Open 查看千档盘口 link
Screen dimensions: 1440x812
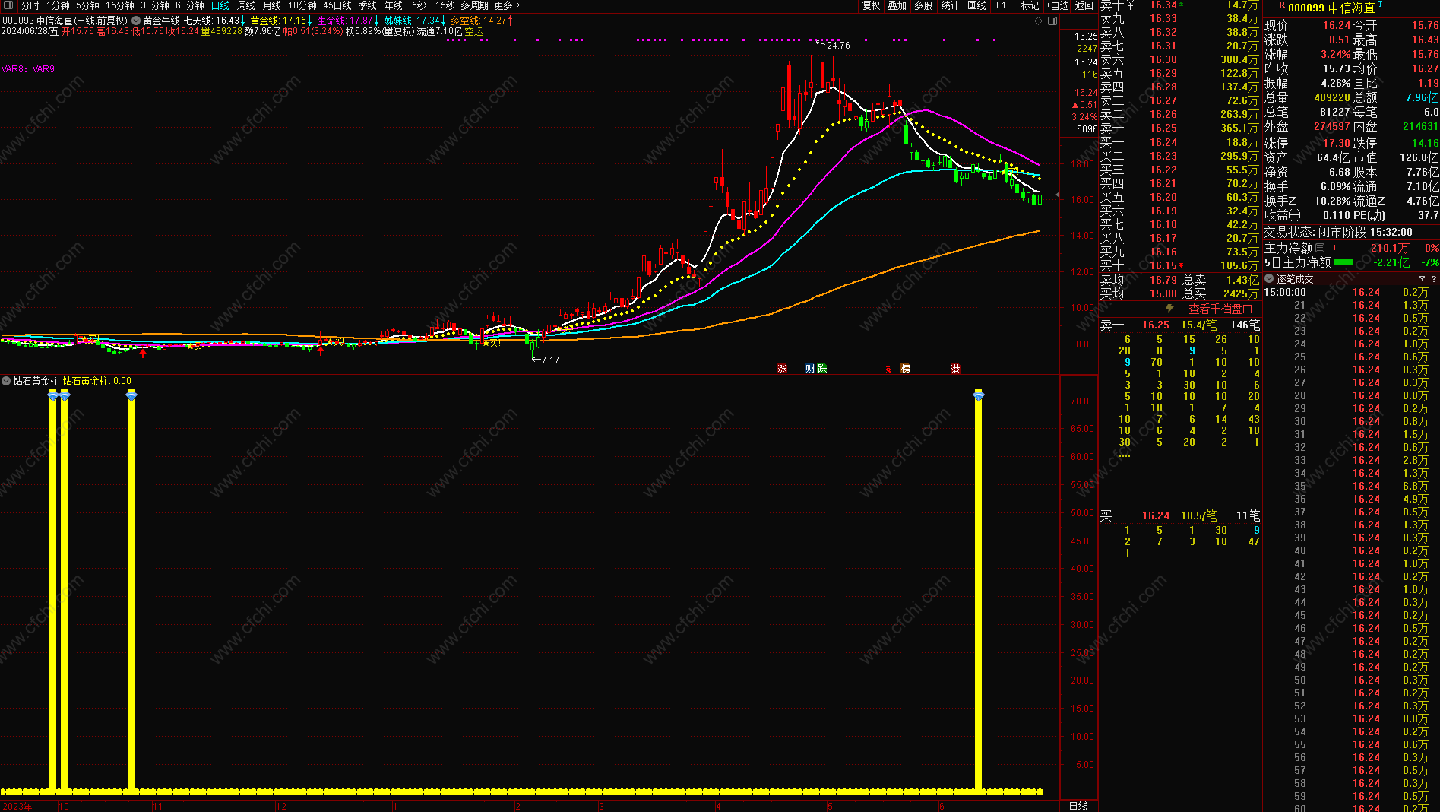[x=1220, y=309]
